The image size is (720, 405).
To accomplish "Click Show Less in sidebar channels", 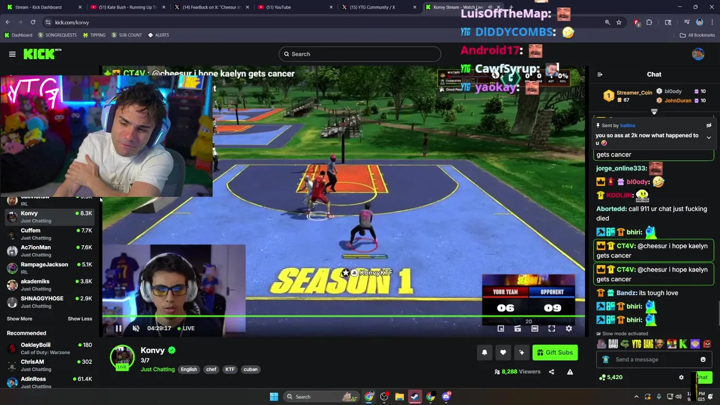I will (x=80, y=319).
